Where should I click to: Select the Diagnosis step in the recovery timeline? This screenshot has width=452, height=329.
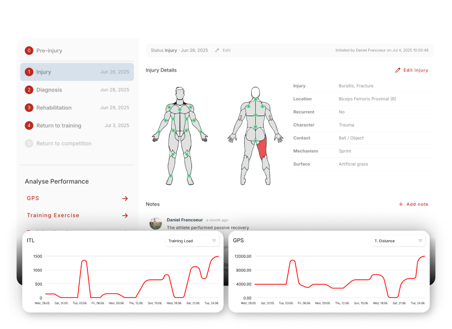tap(49, 89)
